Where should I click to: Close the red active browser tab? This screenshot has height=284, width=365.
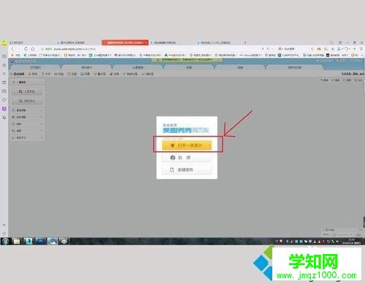pos(146,42)
